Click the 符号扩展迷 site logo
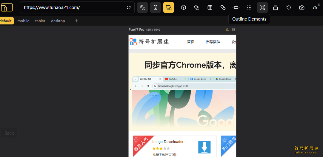The width and height of the screenshot is (323, 157). tap(149, 42)
